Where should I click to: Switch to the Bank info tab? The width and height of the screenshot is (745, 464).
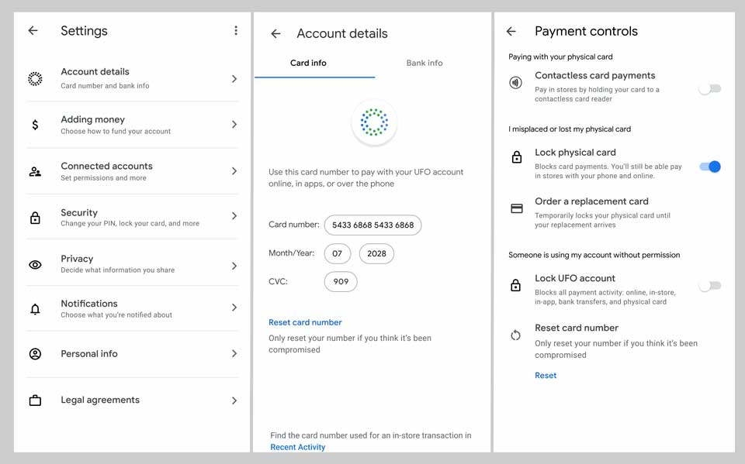[424, 63]
